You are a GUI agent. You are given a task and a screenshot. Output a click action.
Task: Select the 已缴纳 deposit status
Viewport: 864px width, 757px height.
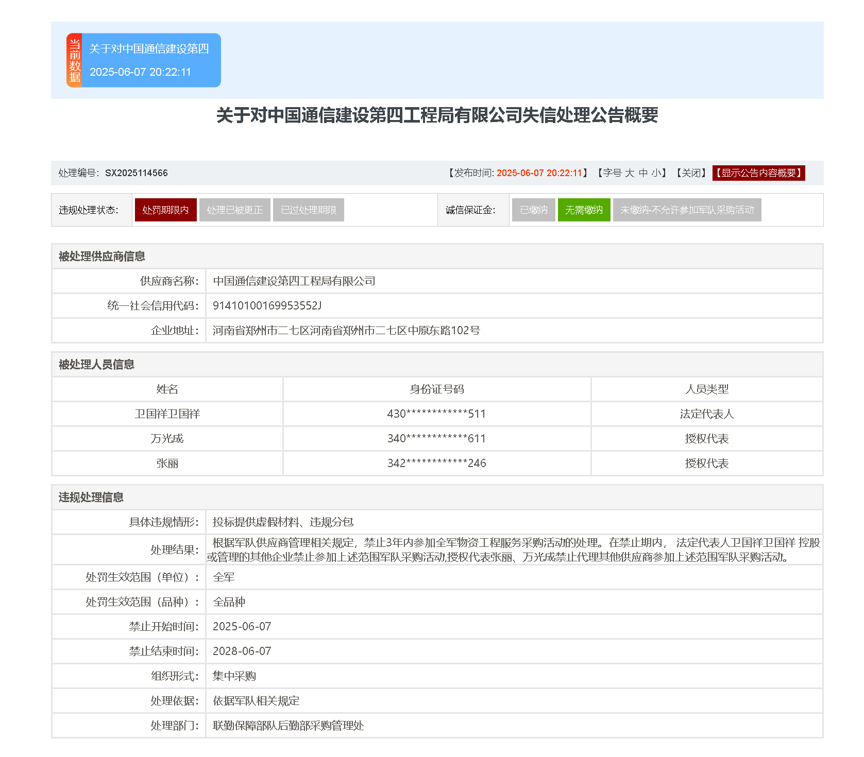click(534, 210)
